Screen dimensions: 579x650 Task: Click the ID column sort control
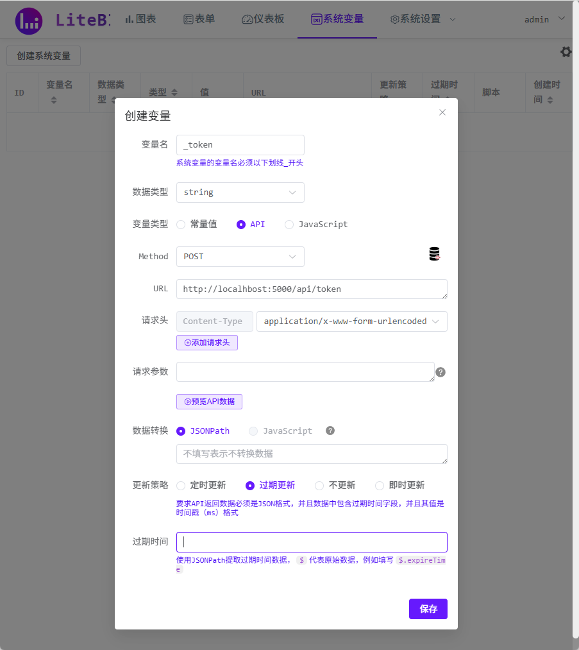tap(20, 92)
